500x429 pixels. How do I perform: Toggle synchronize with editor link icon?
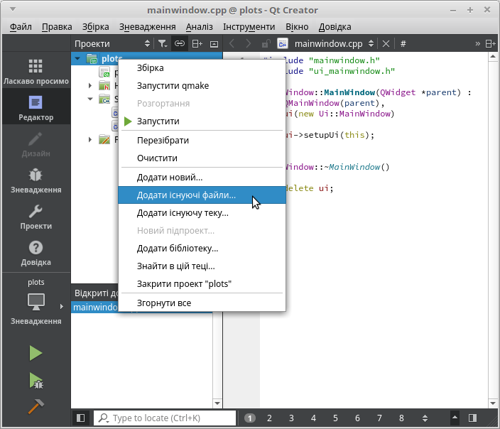[180, 43]
